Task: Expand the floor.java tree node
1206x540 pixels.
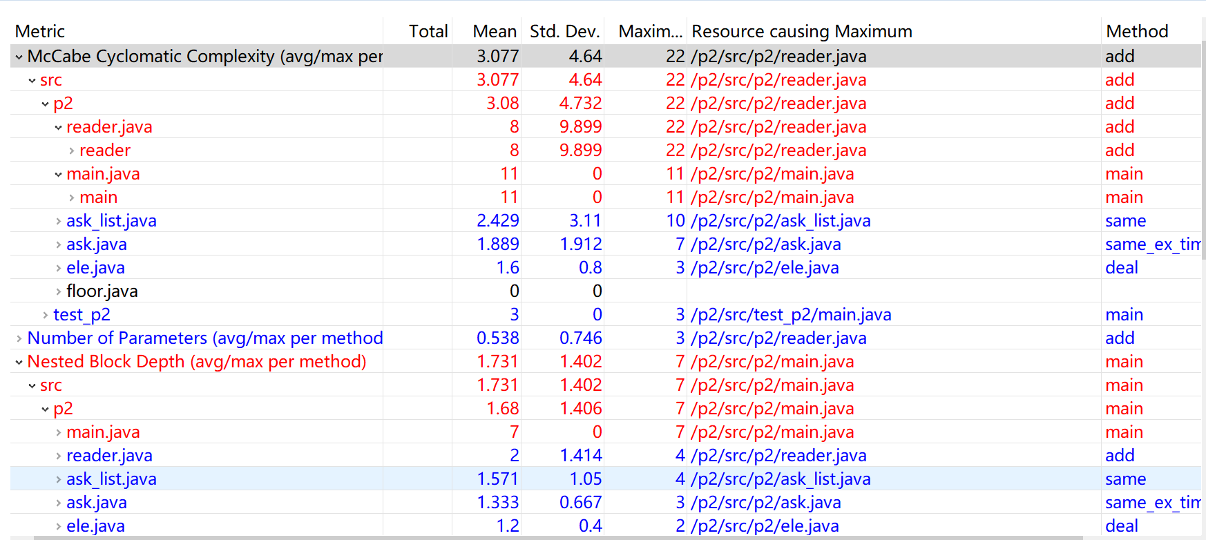Action: (58, 291)
